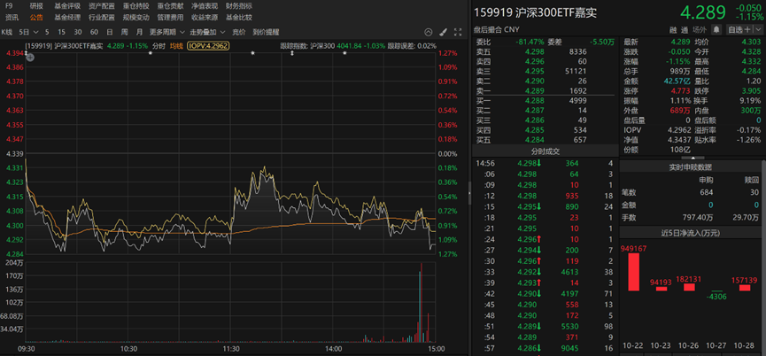Click the plus icon on the chart's top-left corner
Screen dimensions: 766x356
tap(30, 58)
